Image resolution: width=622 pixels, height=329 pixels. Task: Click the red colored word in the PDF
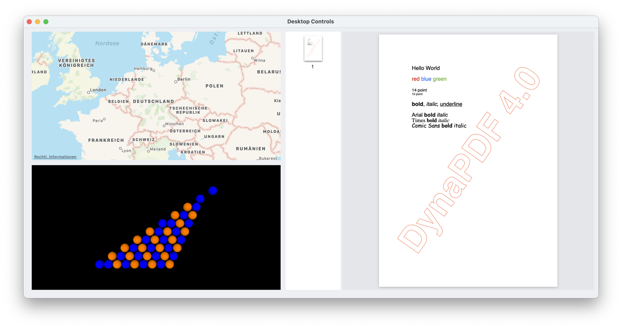click(x=415, y=79)
